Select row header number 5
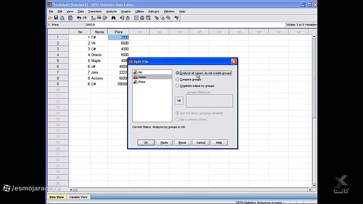363x204 pixels. [58, 61]
